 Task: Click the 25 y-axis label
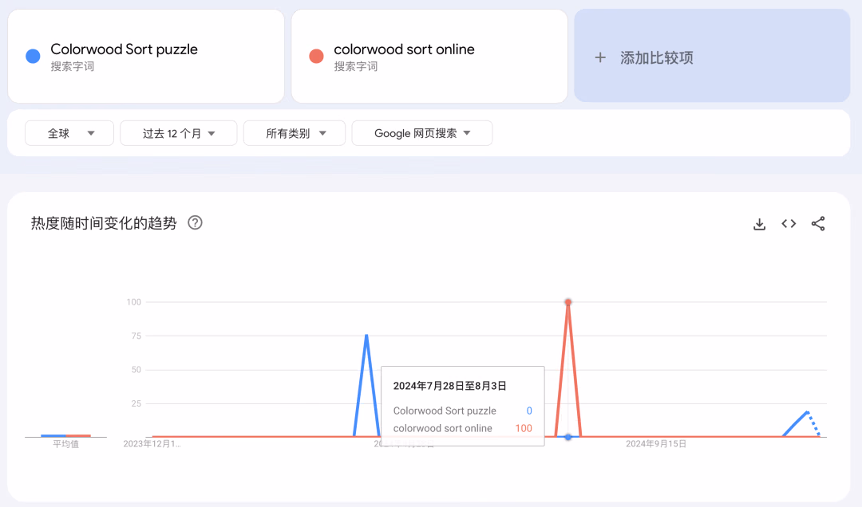click(x=136, y=403)
